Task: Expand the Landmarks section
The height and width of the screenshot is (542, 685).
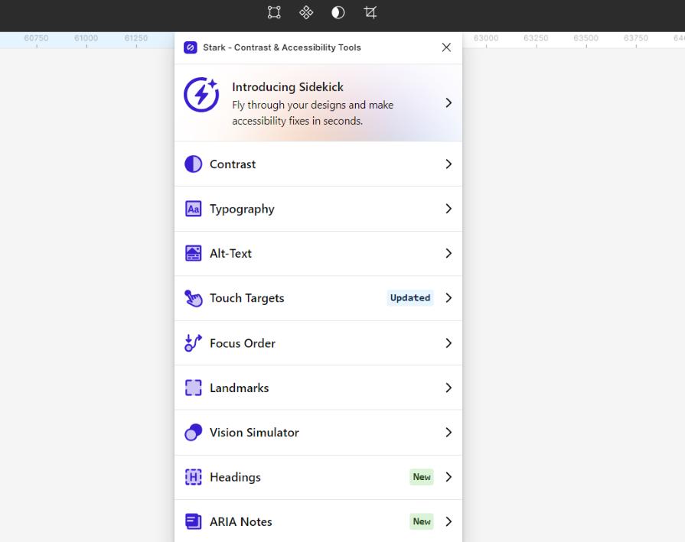Action: tap(449, 388)
